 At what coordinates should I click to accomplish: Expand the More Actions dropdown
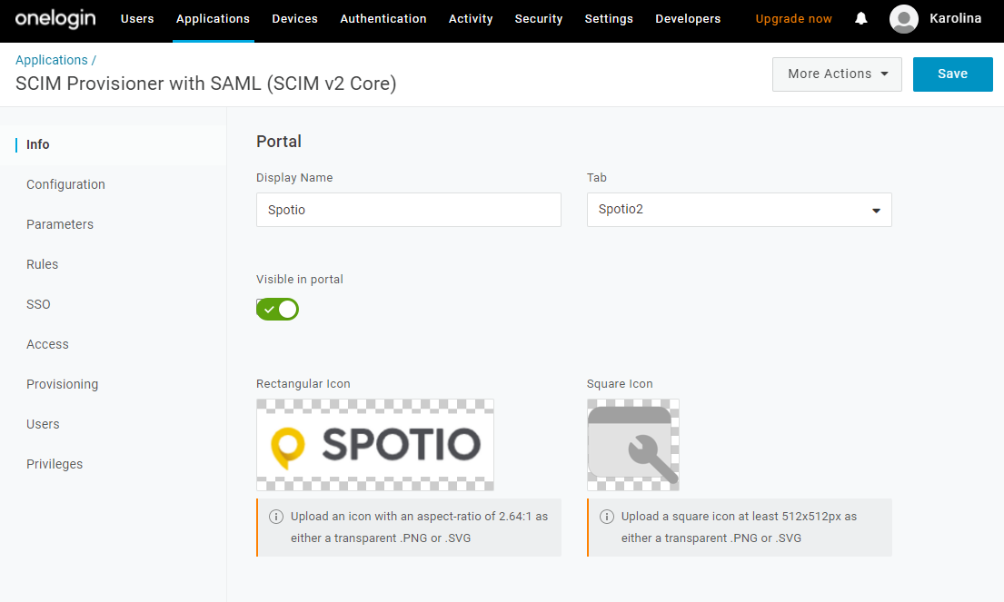837,74
